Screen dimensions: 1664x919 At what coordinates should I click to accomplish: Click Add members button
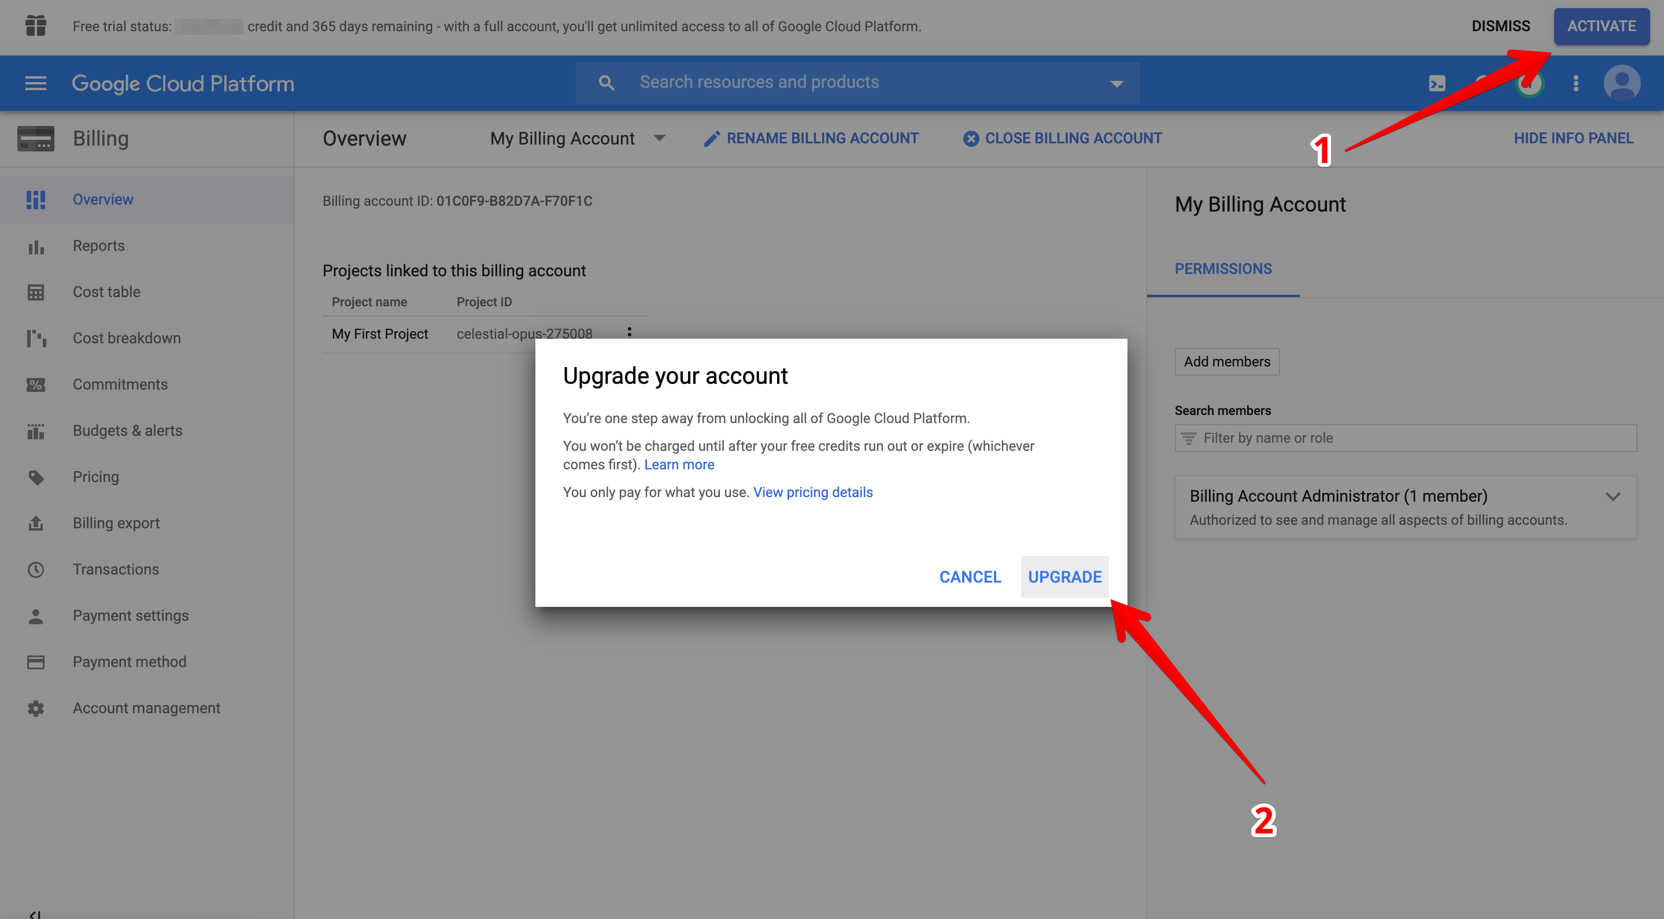[x=1227, y=362]
